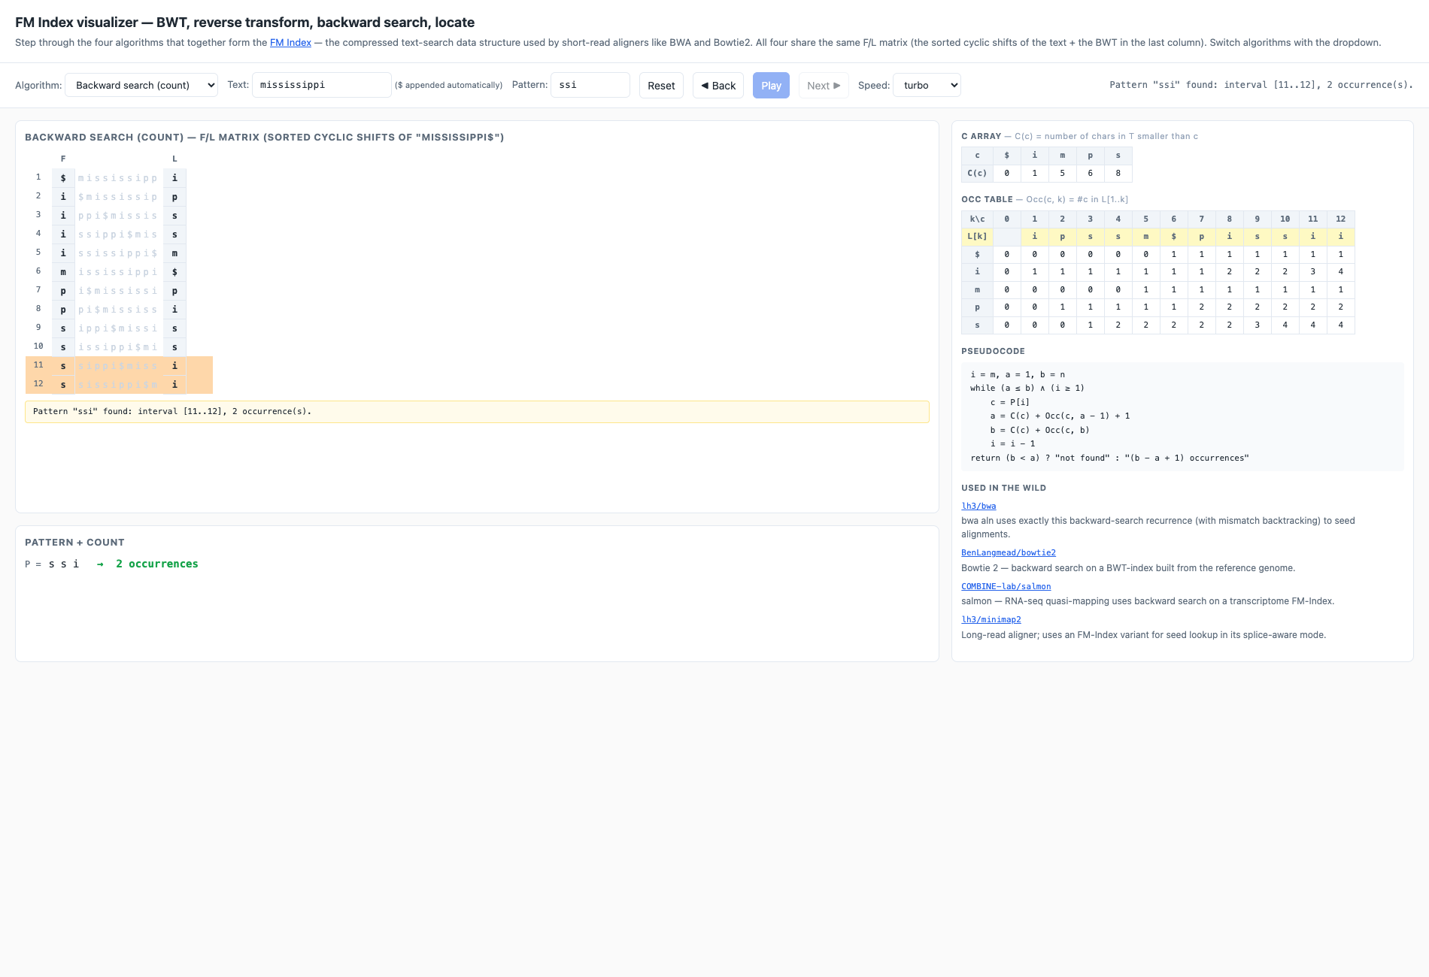Click the L[k] row label in Occ table
Image resolution: width=1429 pixels, height=977 pixels.
(977, 237)
